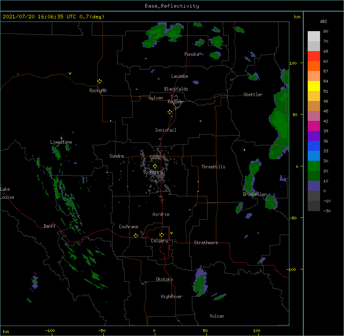Click the RedDeer city label
The image size is (344, 336).
coord(176,102)
